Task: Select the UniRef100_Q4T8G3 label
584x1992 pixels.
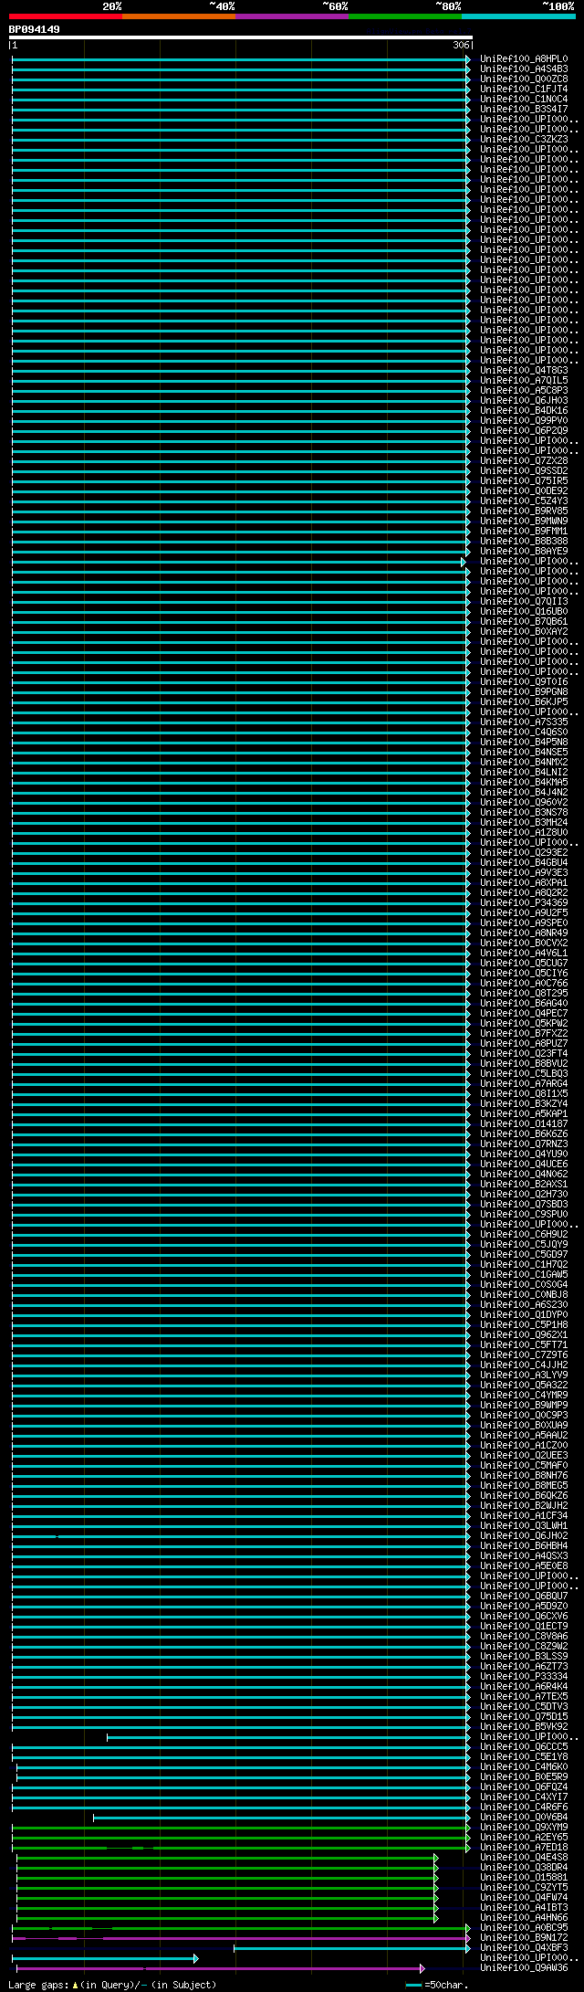Action: coord(524,370)
